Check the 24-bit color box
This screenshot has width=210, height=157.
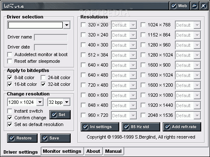43,77
